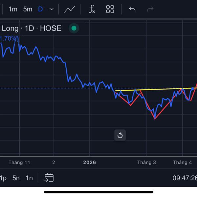Viewport: 197px width, 197px height.
Task: Click the 2026 time axis label
Action: 90,163
